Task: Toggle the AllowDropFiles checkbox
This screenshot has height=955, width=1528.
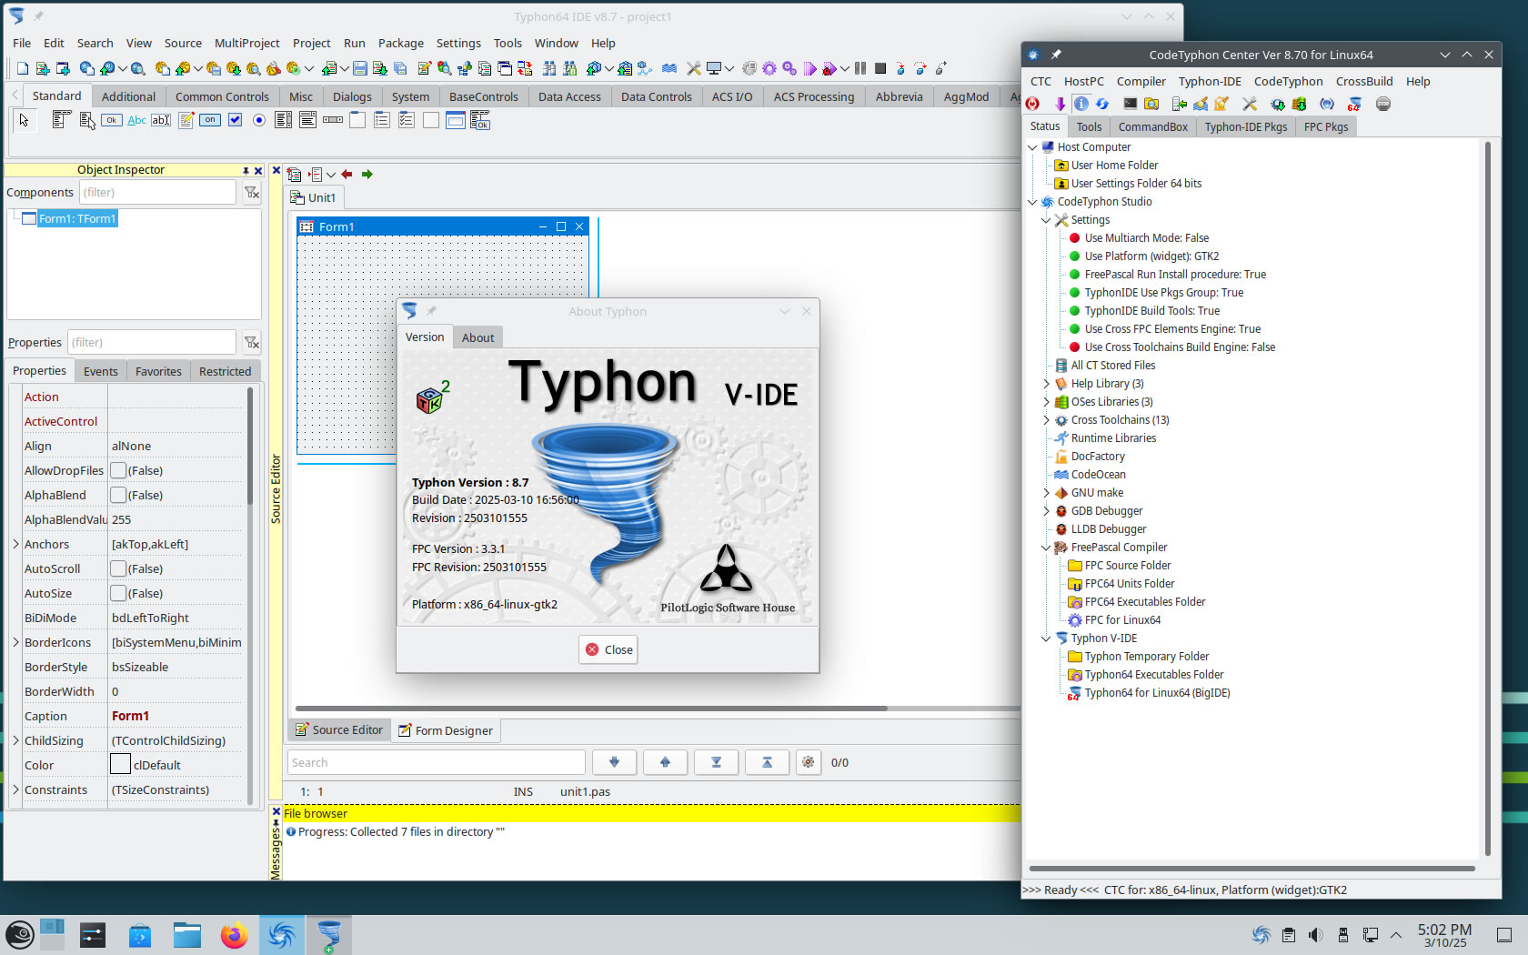Action: (x=118, y=470)
